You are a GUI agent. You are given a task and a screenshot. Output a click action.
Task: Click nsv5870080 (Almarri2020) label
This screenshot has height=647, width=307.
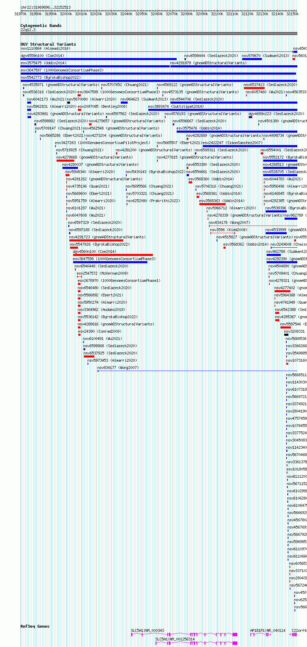[x=92, y=99]
